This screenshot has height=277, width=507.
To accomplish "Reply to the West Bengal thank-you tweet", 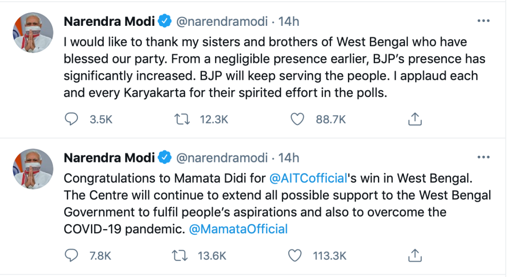I will coord(71,120).
